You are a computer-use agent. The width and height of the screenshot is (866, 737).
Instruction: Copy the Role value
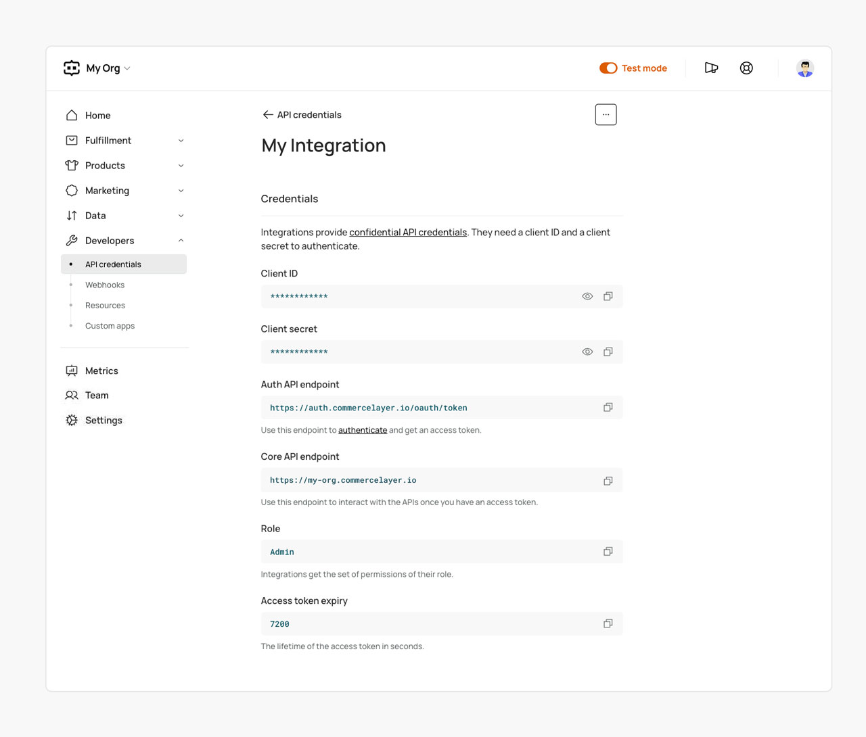click(x=608, y=552)
